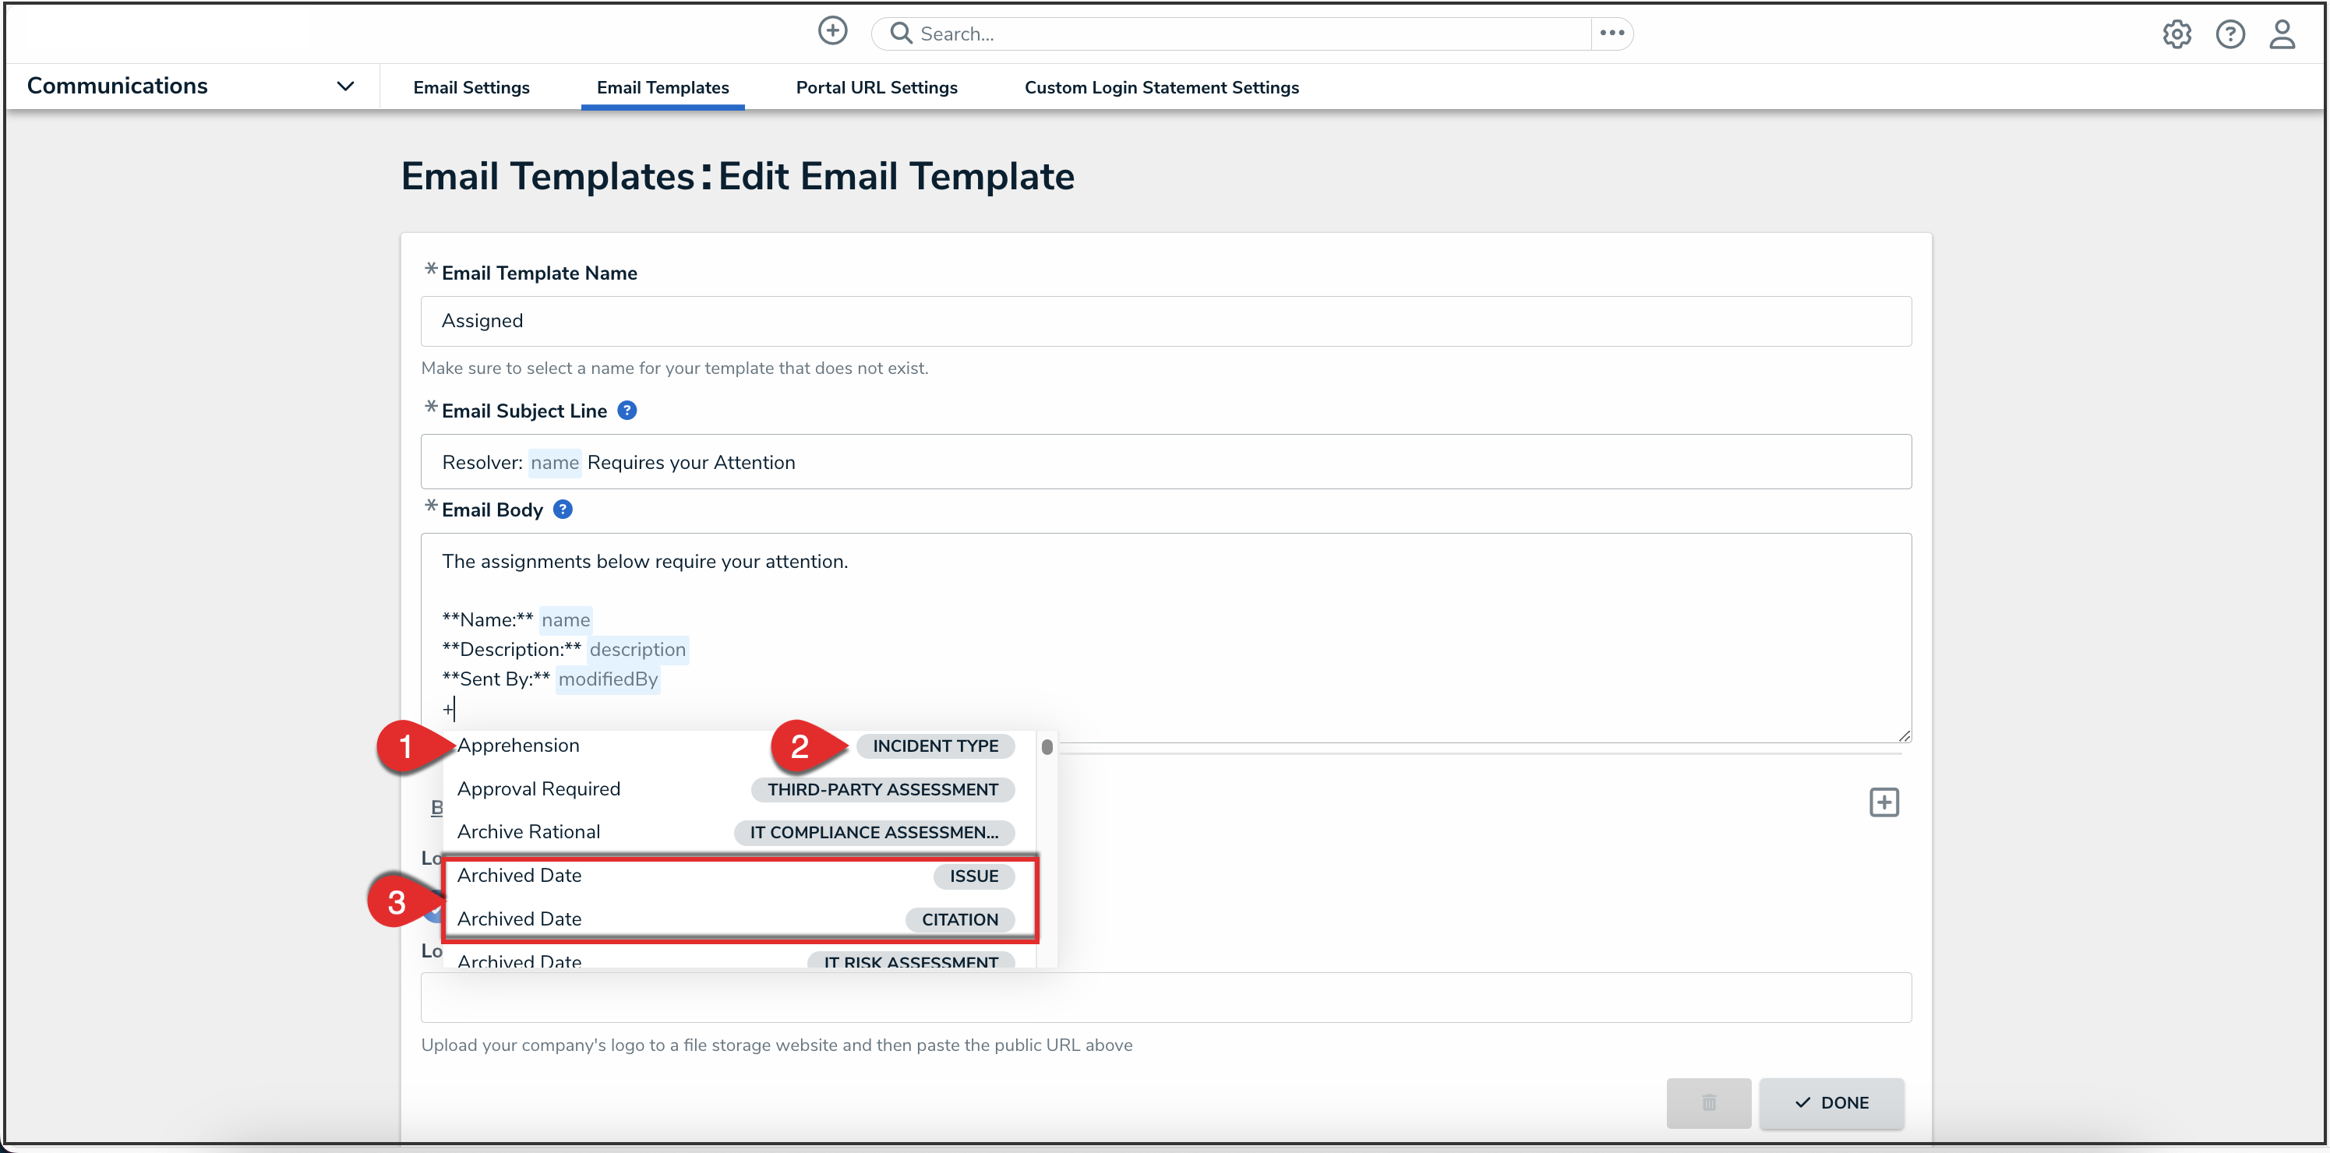Switch to Email Settings tab
Viewport: 2330px width, 1153px height.
pos(471,88)
